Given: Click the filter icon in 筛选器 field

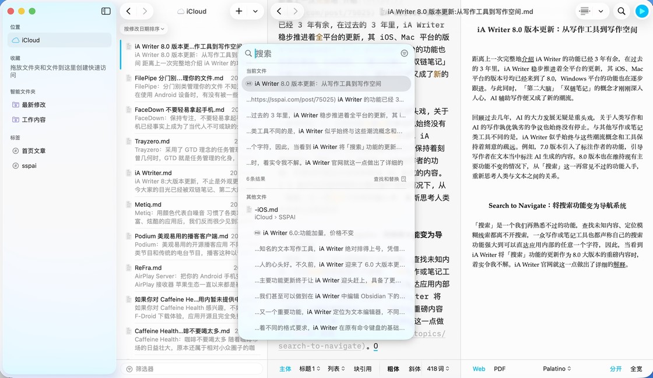Looking at the screenshot, I should 129,369.
